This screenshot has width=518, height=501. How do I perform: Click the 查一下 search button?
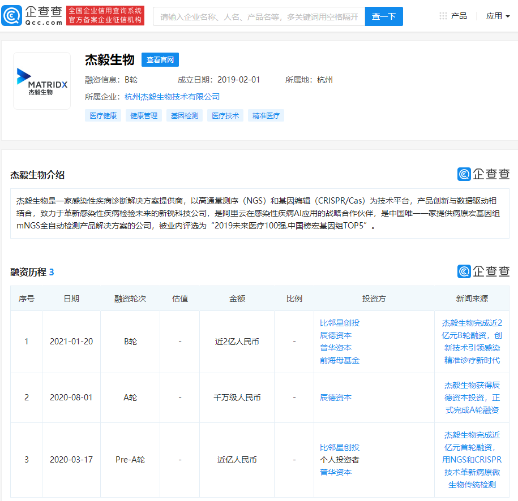pos(384,16)
